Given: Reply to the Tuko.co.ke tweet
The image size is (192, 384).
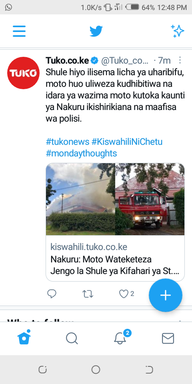Looking at the screenshot, I should click(x=52, y=294).
